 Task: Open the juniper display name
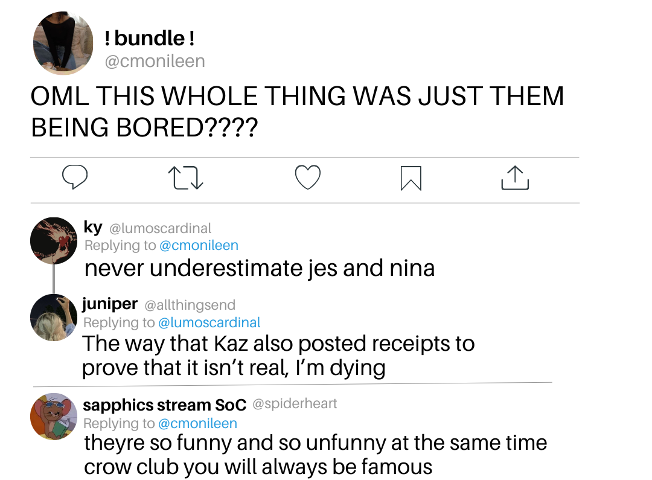110,304
